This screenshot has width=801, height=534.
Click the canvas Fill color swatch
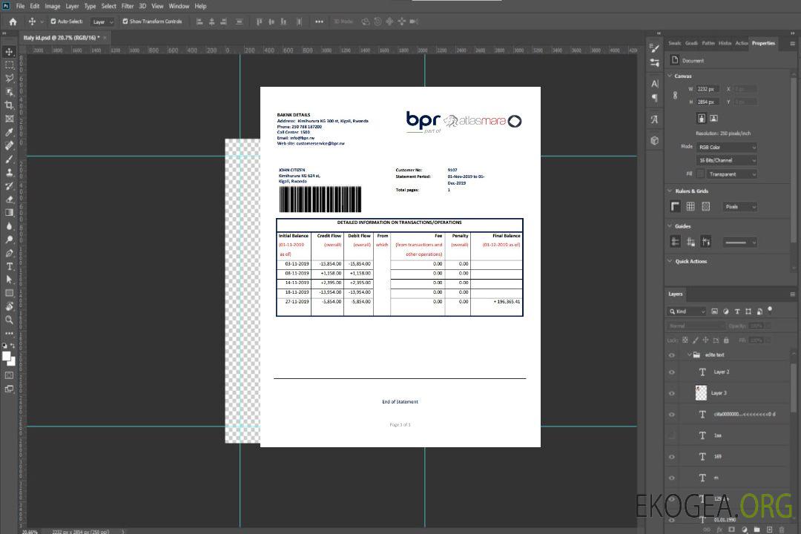[700, 174]
